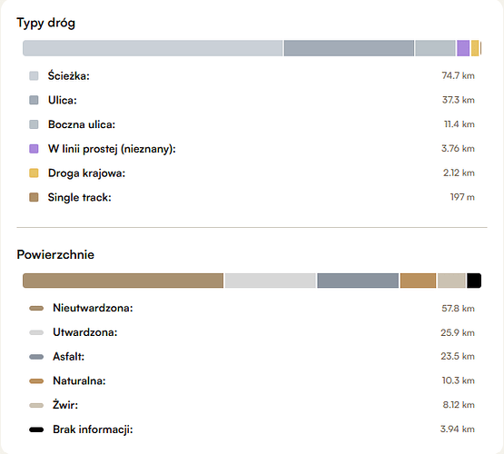This screenshot has width=504, height=454.
Task: Click the Asfalt legend pill icon
Action: click(x=36, y=357)
